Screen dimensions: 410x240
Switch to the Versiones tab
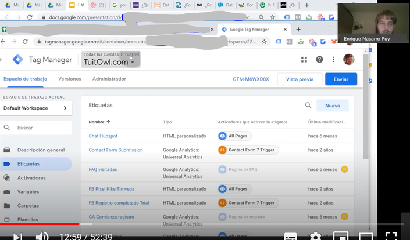pos(70,79)
